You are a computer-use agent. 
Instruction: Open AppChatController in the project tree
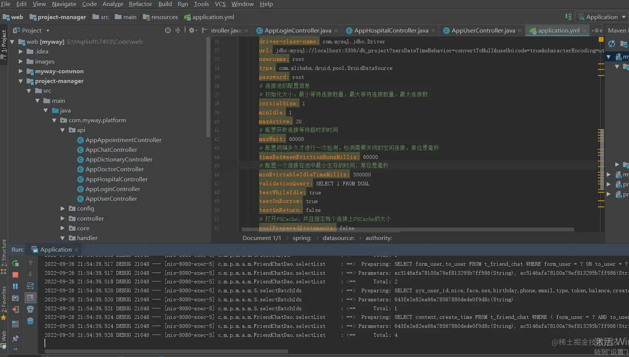pos(111,150)
